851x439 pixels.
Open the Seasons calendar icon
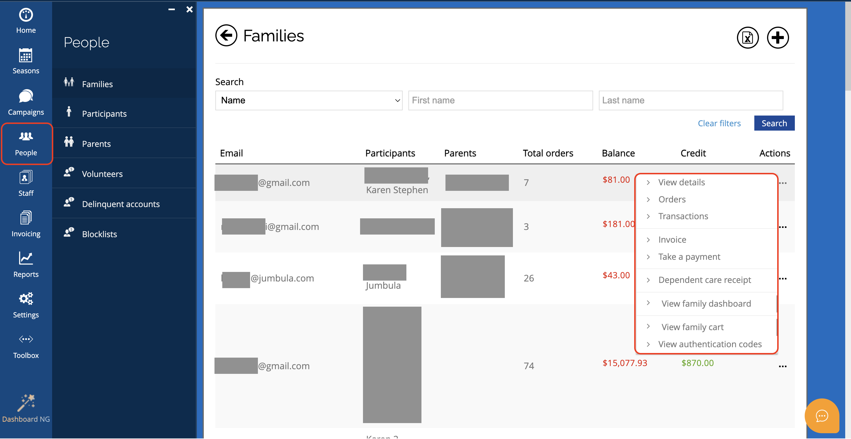[26, 56]
